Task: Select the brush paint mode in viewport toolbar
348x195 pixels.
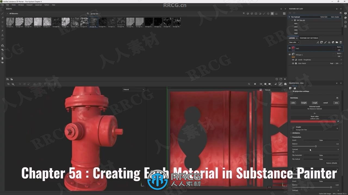Action: point(281,84)
